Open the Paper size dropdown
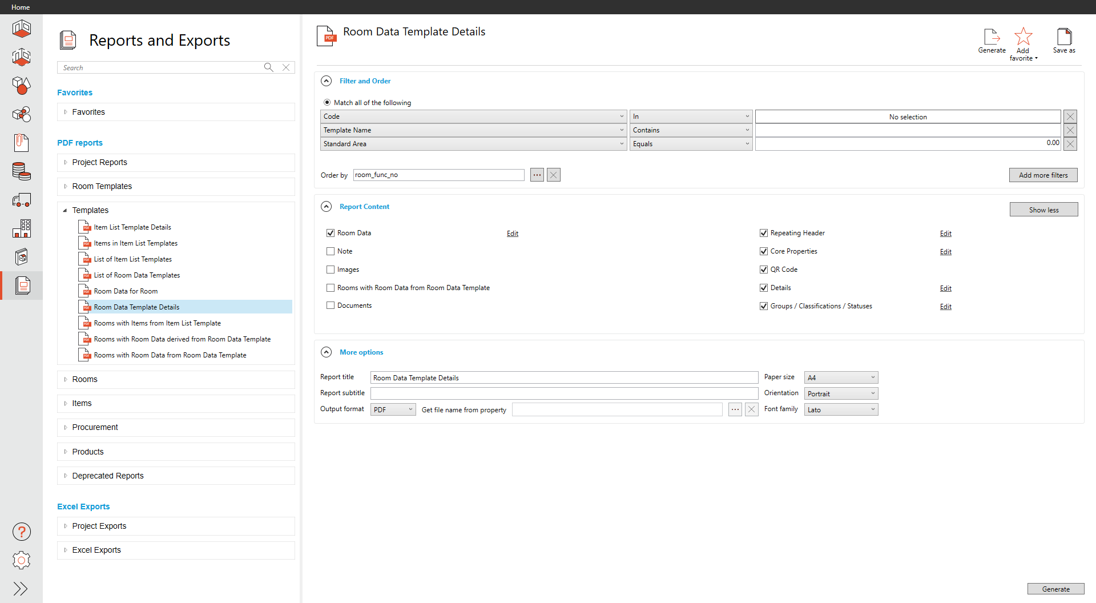Screen dimensions: 1096x603 pyautogui.click(x=841, y=377)
